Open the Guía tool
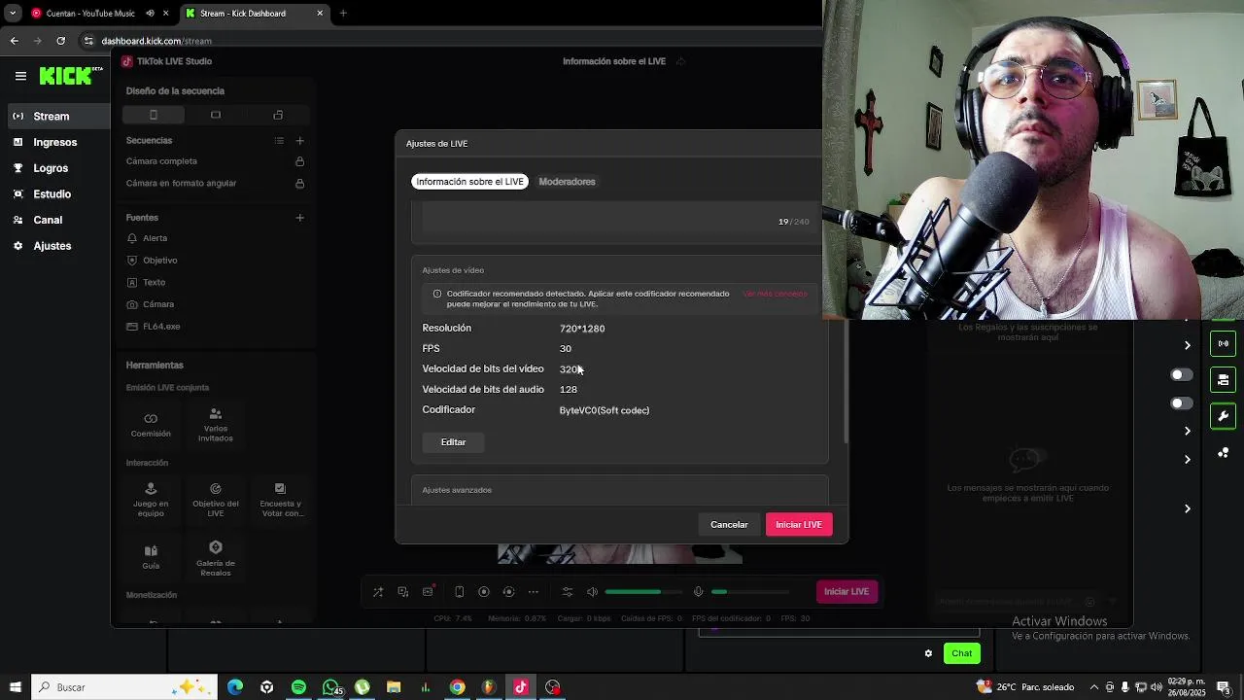 point(151,557)
